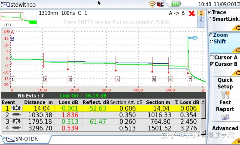Image resolution: width=240 pixels, height=145 pixels.
Task: Enable the Cursor A checkbox
Action: pyautogui.click(x=212, y=58)
